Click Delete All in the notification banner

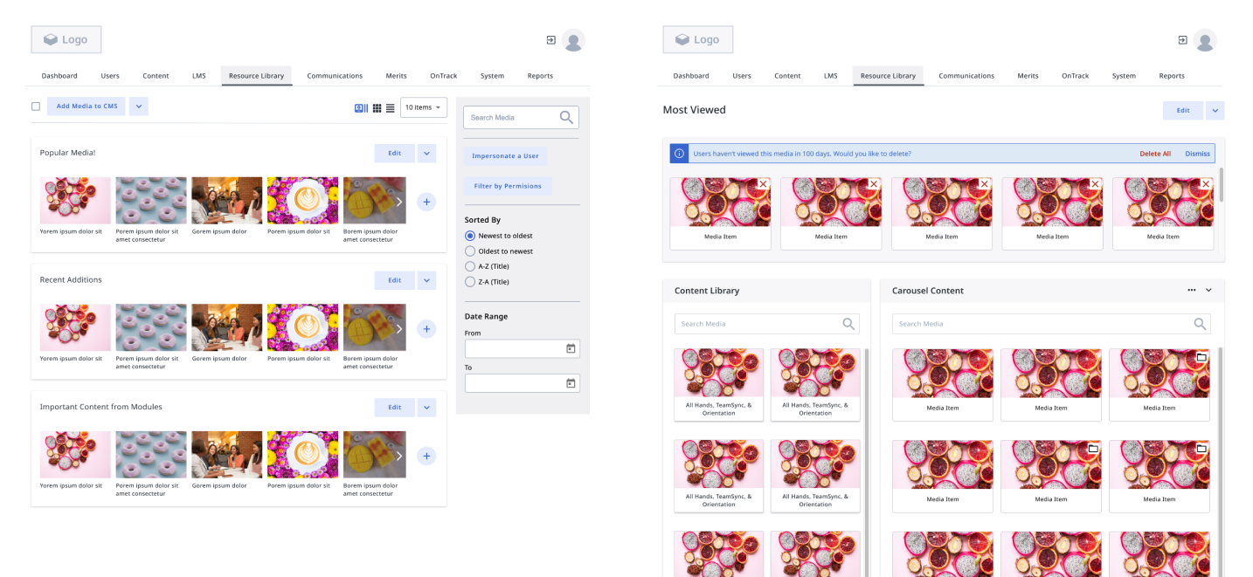click(1155, 153)
